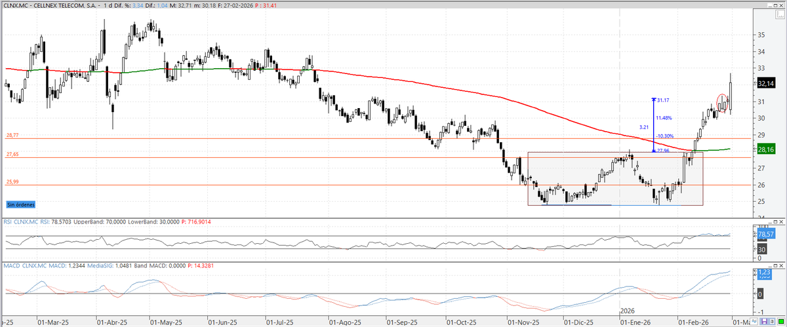This screenshot has width=787, height=327.
Task: Minimize the MACD indicator panel
Action: tap(770, 265)
